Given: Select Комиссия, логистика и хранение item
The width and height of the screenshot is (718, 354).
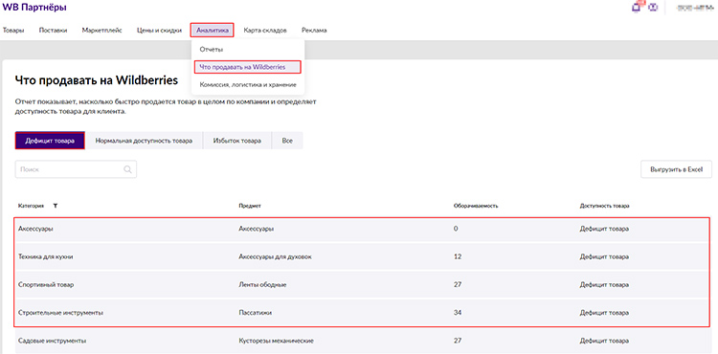Looking at the screenshot, I should [x=248, y=85].
